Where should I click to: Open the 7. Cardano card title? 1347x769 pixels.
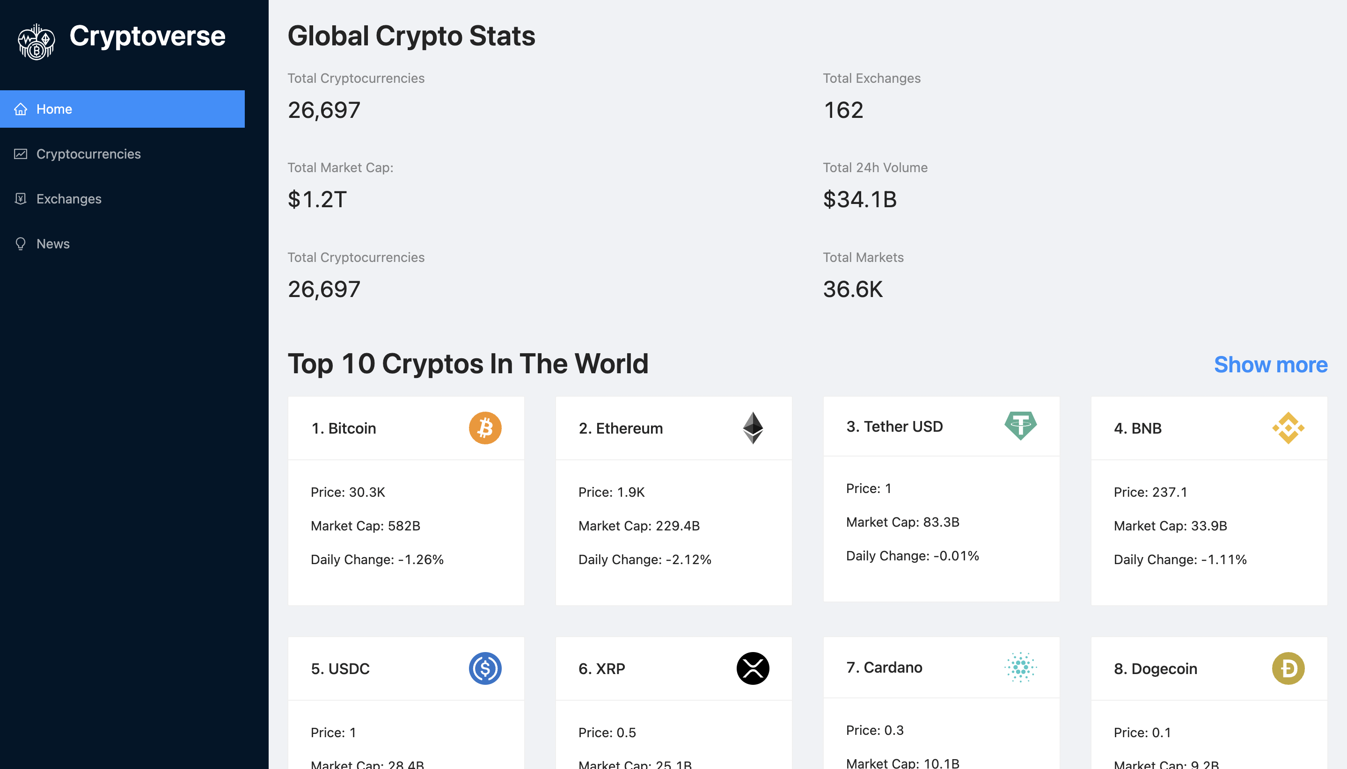coord(884,667)
